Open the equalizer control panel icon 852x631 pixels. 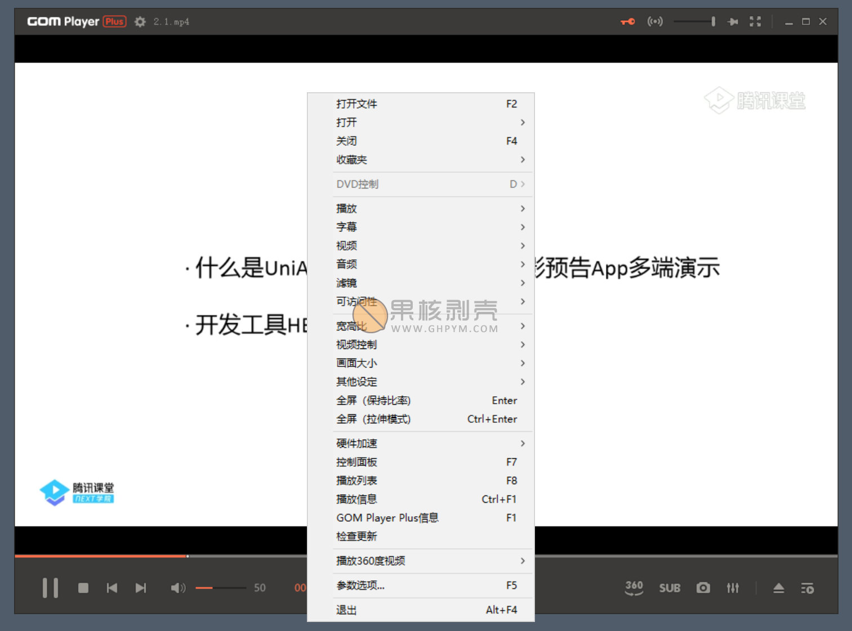pos(733,588)
